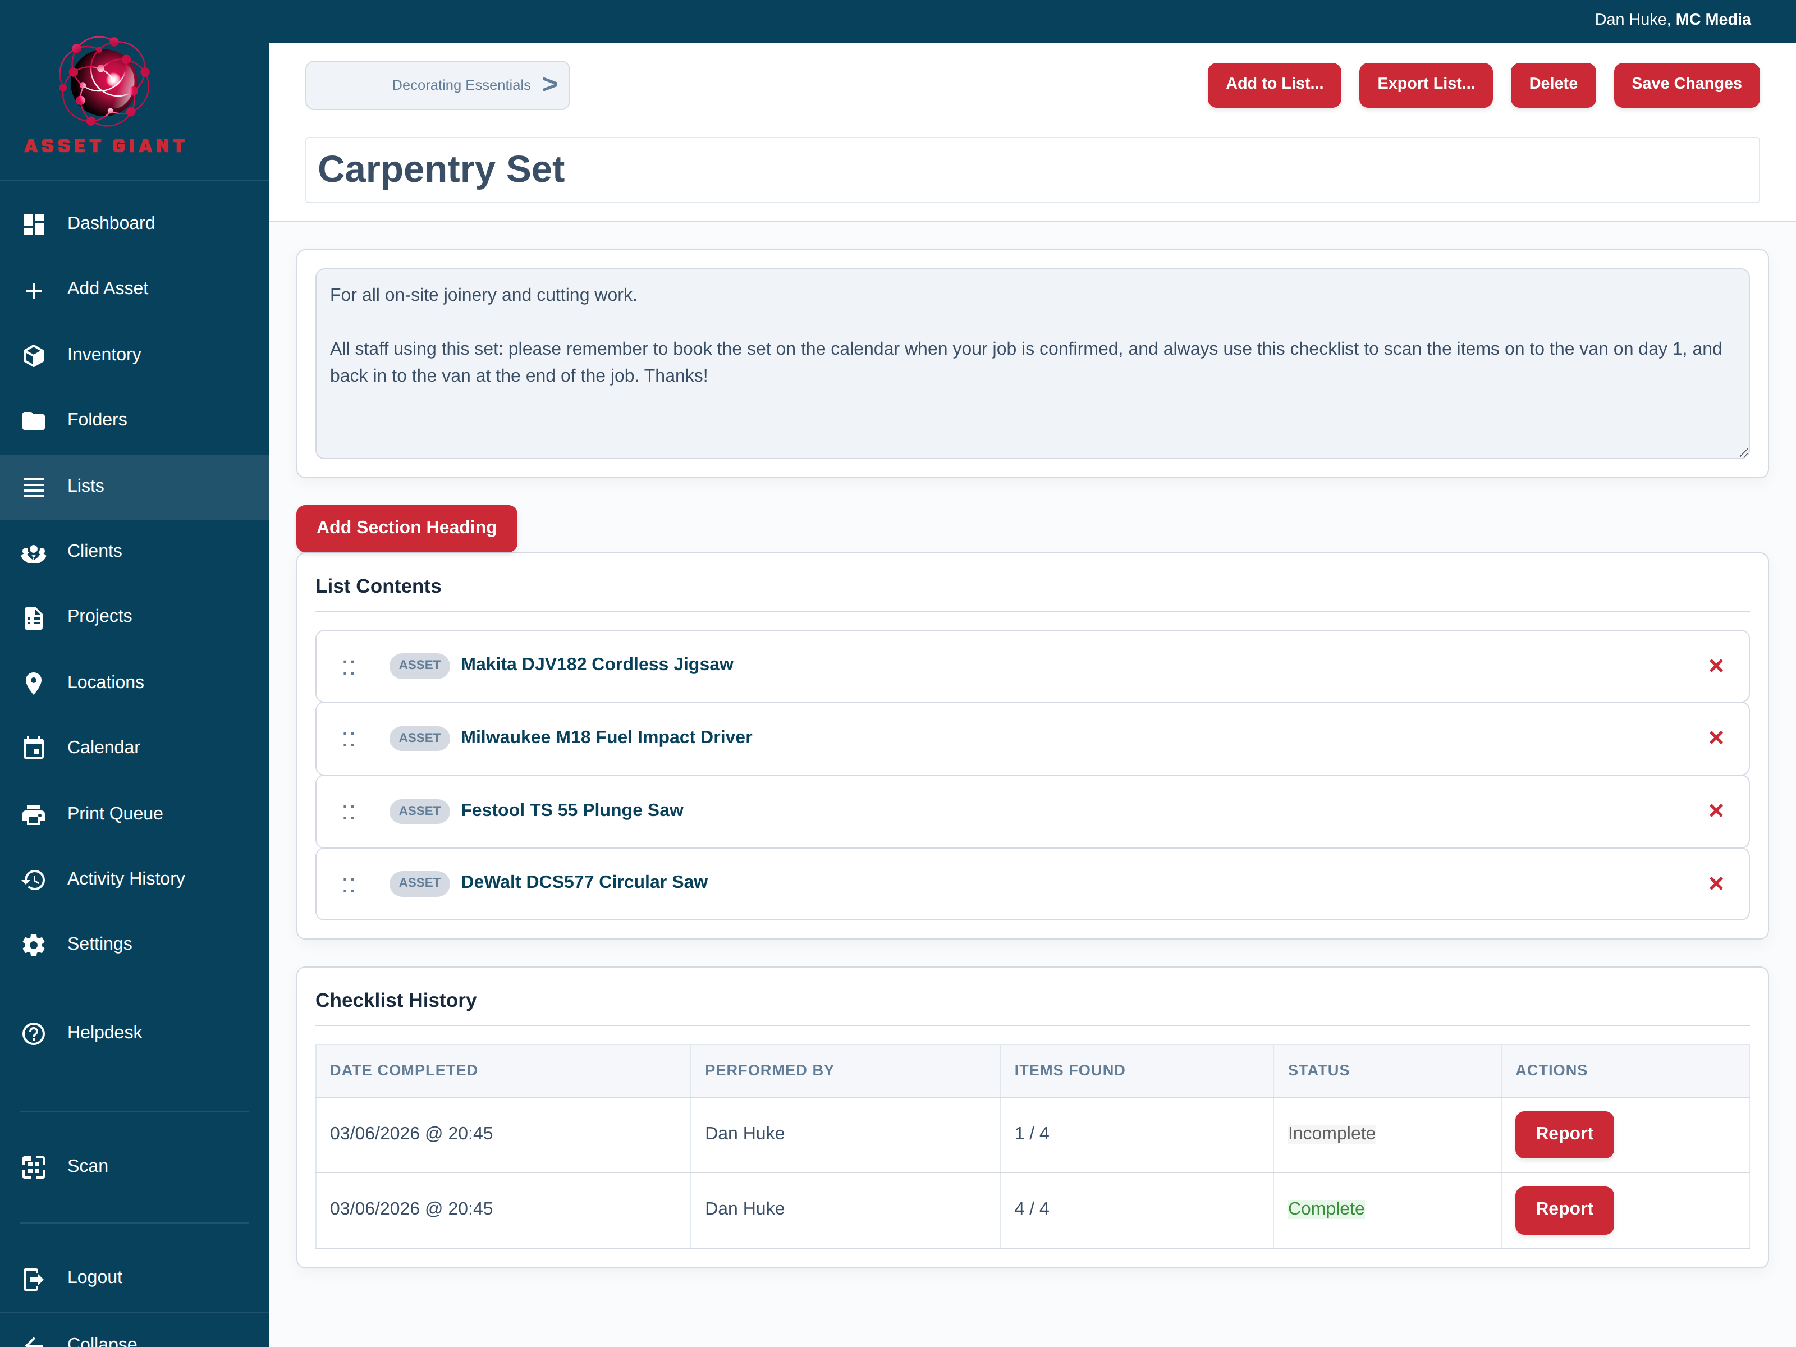Screen dimensions: 1796x1347
Task: Open Clients page
Action: tap(135, 551)
